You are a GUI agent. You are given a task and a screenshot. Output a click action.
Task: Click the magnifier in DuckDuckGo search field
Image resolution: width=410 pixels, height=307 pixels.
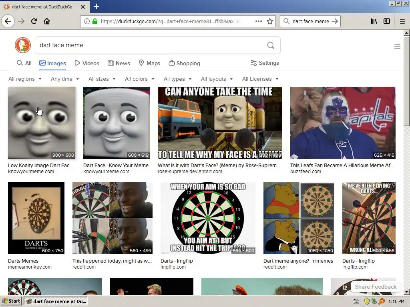tap(271, 46)
